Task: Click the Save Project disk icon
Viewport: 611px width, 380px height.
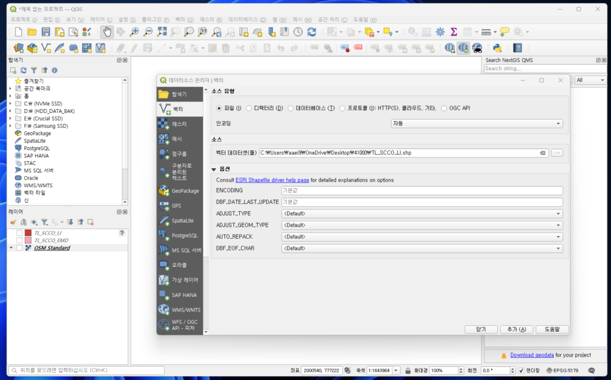Action: pos(45,32)
